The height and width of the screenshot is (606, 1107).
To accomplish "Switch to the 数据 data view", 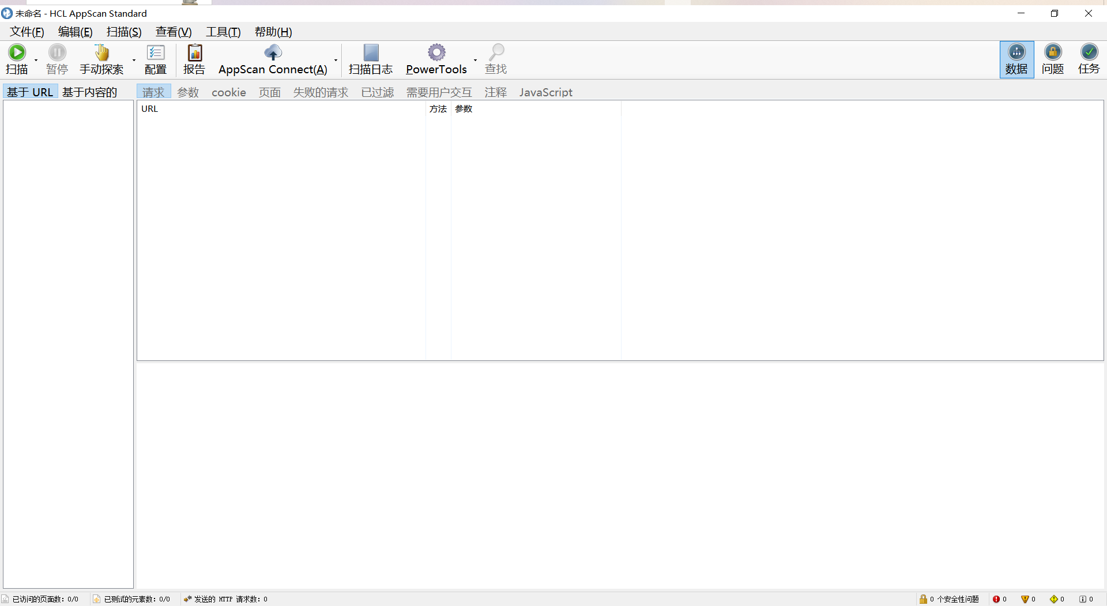I will (x=1016, y=59).
